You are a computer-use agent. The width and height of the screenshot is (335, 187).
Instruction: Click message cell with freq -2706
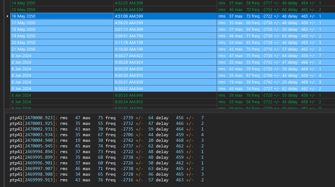(x=276, y=76)
